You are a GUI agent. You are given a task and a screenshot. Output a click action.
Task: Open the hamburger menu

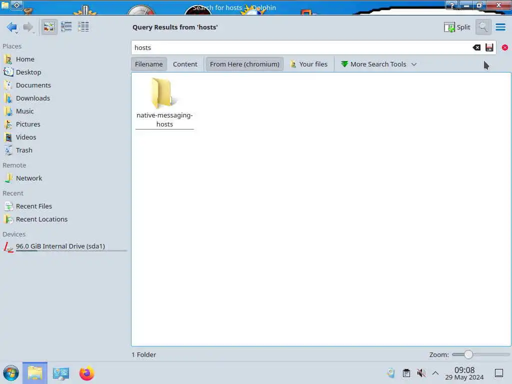pos(500,27)
